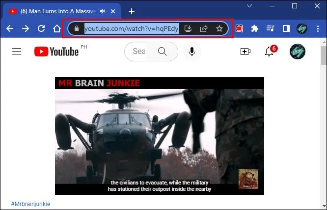The image size is (327, 210).
Task: Open the channel watermark thumbnail in the video
Action: tap(248, 179)
